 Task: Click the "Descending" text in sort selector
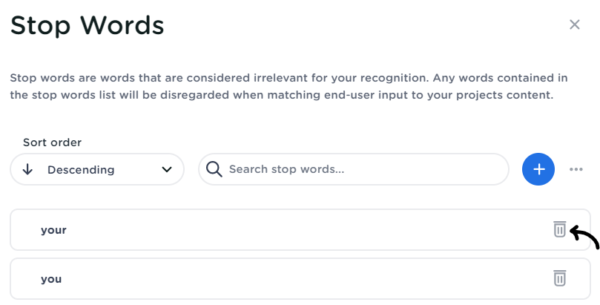pos(81,170)
